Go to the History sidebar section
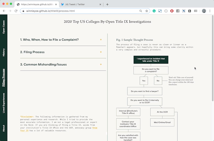The width and height of the screenshot is (214, 141). [x=4, y=52]
